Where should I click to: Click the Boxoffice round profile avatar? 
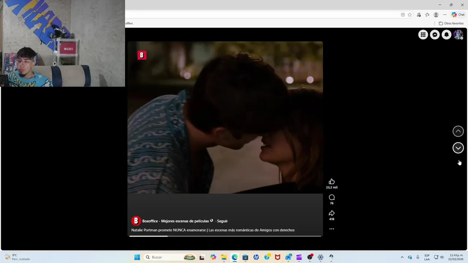pyautogui.click(x=136, y=221)
